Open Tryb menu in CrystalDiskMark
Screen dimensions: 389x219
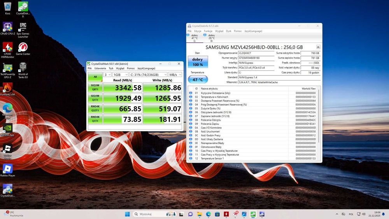pyautogui.click(x=111, y=68)
